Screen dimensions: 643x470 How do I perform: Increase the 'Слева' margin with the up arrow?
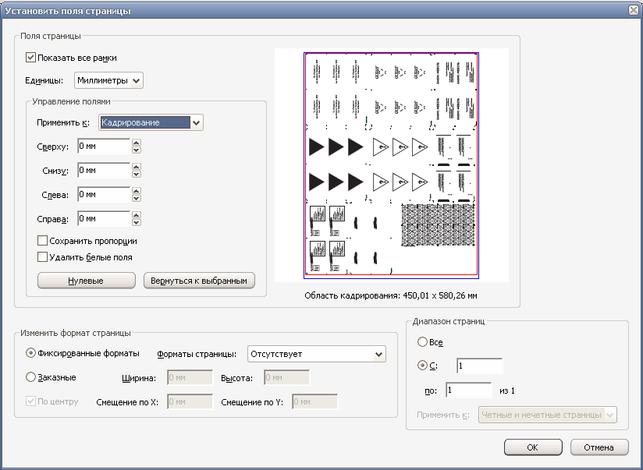click(137, 190)
